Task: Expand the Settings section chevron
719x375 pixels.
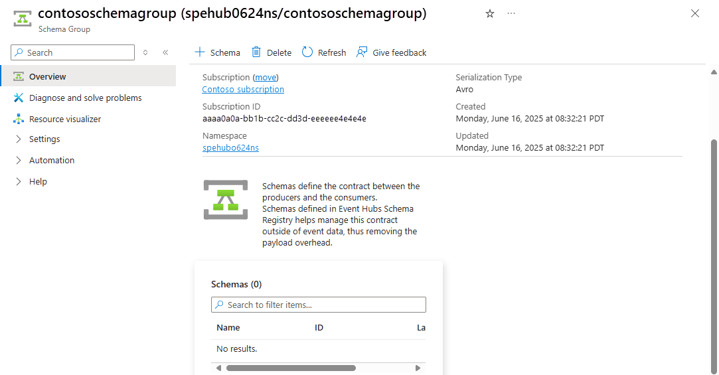Action: 19,139
